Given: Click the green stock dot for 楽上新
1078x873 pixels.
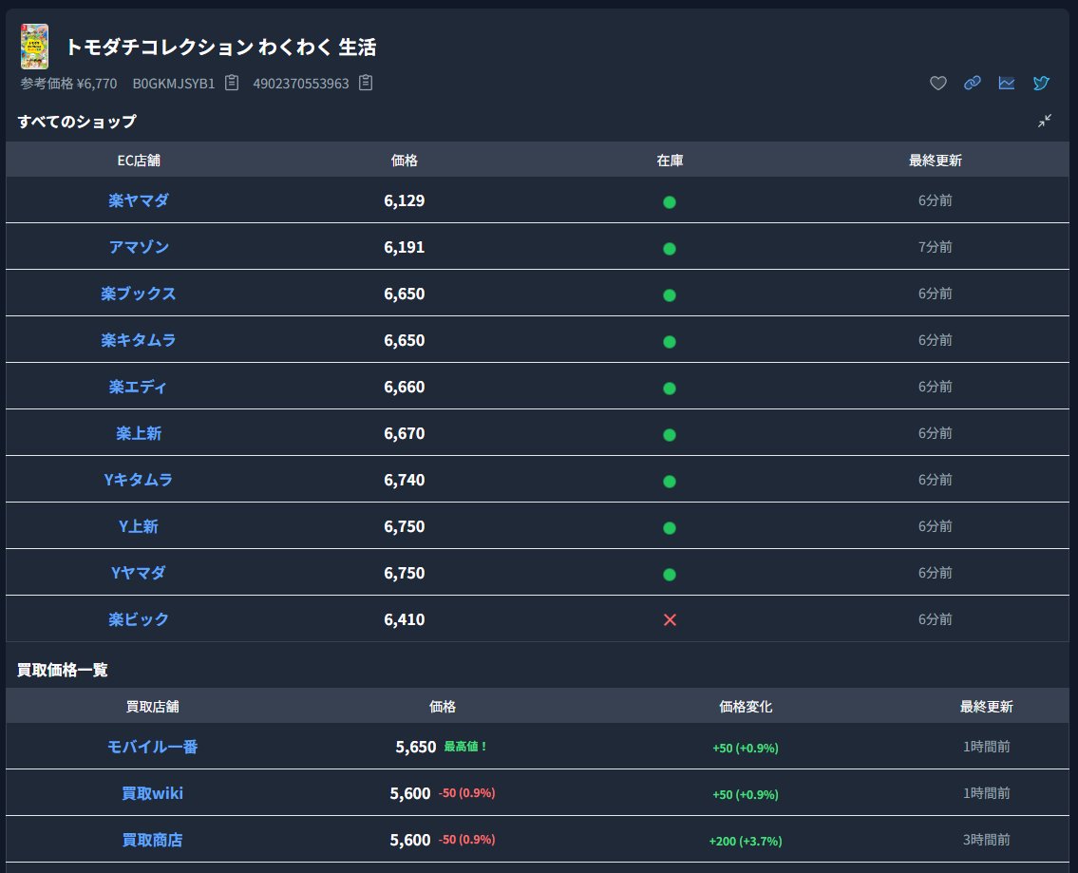Looking at the screenshot, I should click(669, 435).
